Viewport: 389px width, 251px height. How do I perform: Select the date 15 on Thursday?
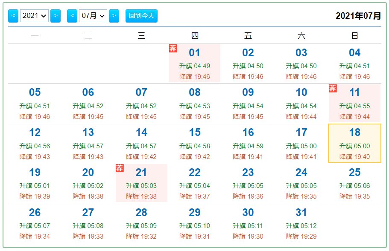[x=195, y=143]
